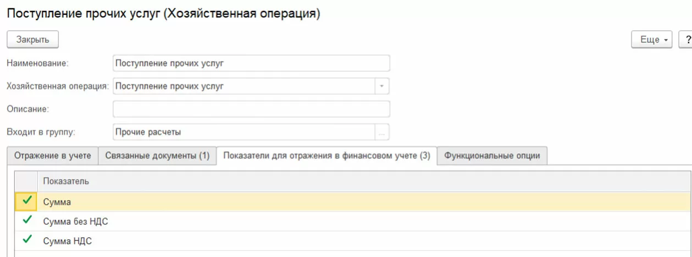Click the question mark help button

tap(687, 40)
